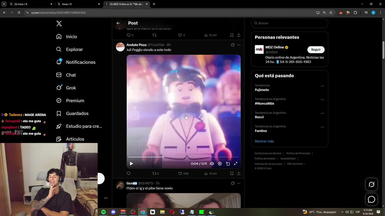Open the floating Grok button
Image resolution: width=385 pixels, height=216 pixels.
(x=371, y=184)
